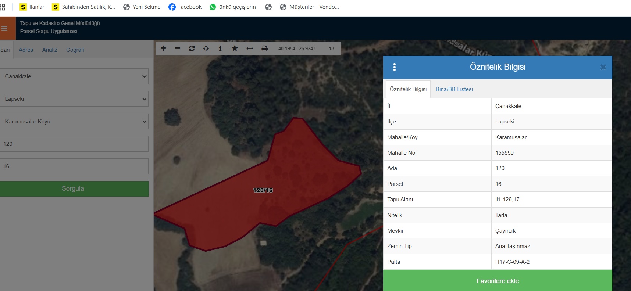Click the Tapu Alanı value 11.129,17
Image resolution: width=631 pixels, height=291 pixels.
[x=507, y=200]
